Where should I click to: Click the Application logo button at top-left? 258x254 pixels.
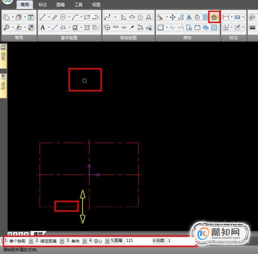[x=8, y=2]
